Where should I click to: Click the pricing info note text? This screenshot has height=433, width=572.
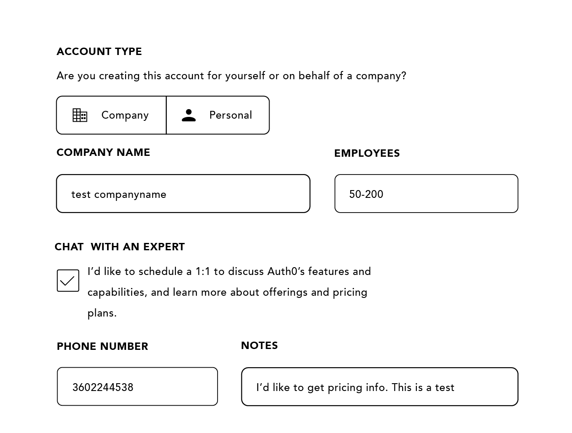355,388
